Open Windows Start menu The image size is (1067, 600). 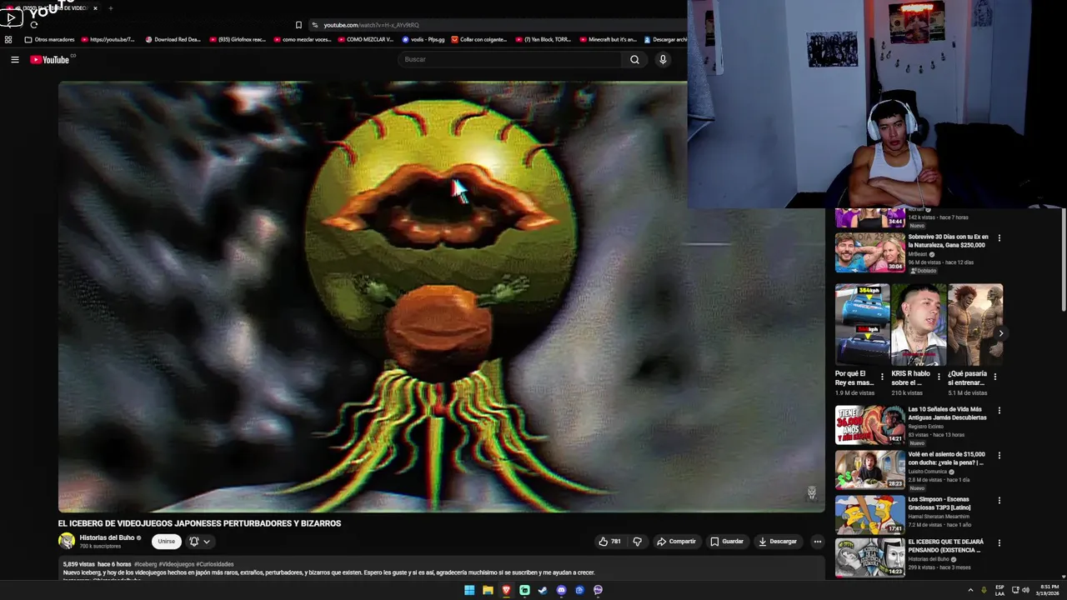469,590
